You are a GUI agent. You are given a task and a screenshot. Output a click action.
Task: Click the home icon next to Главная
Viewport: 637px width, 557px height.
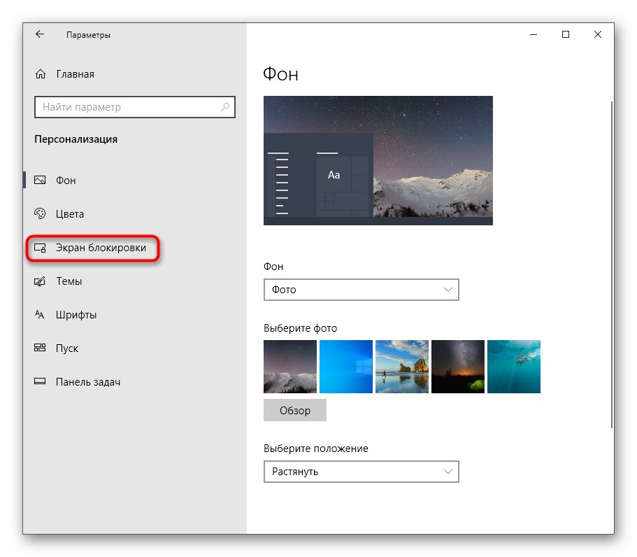click(x=40, y=73)
